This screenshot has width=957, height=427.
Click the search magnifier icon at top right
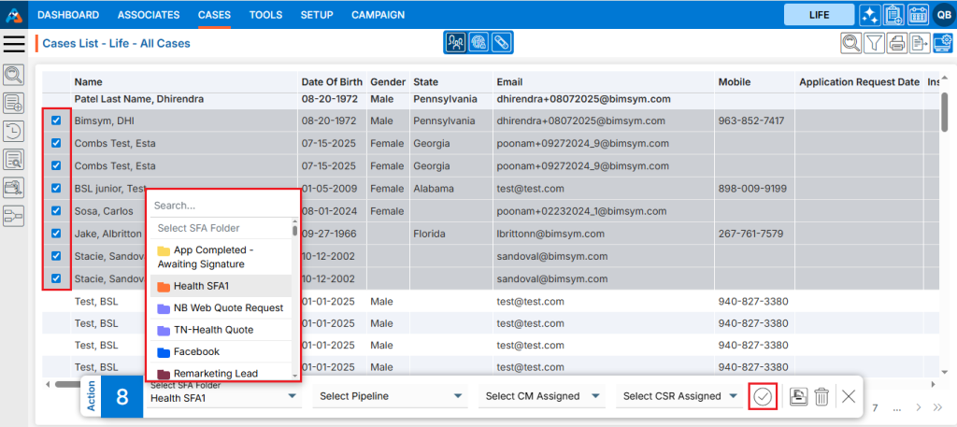(851, 42)
